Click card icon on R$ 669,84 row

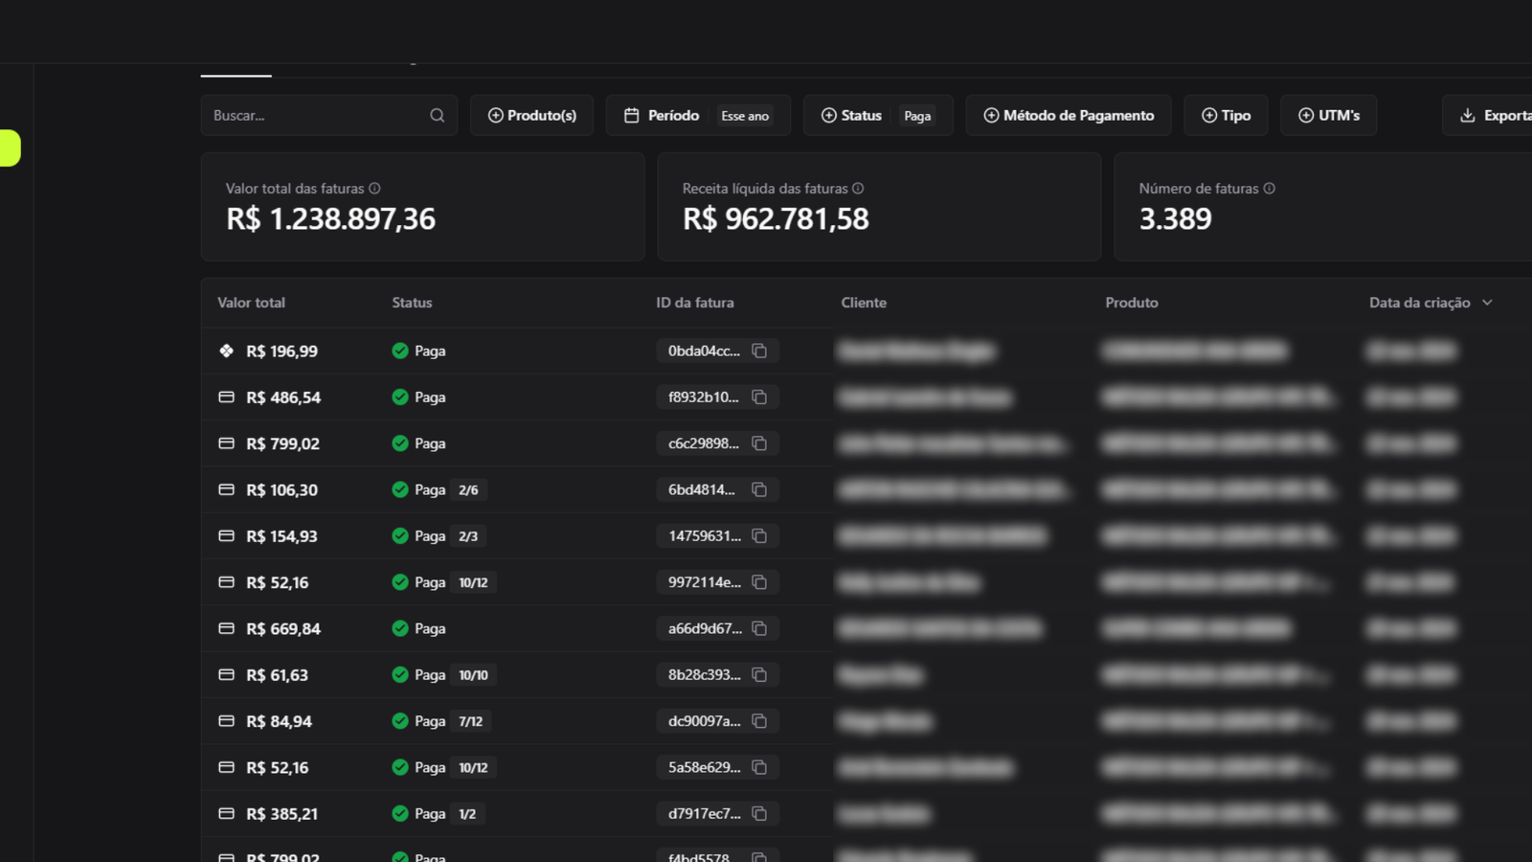pos(226,628)
